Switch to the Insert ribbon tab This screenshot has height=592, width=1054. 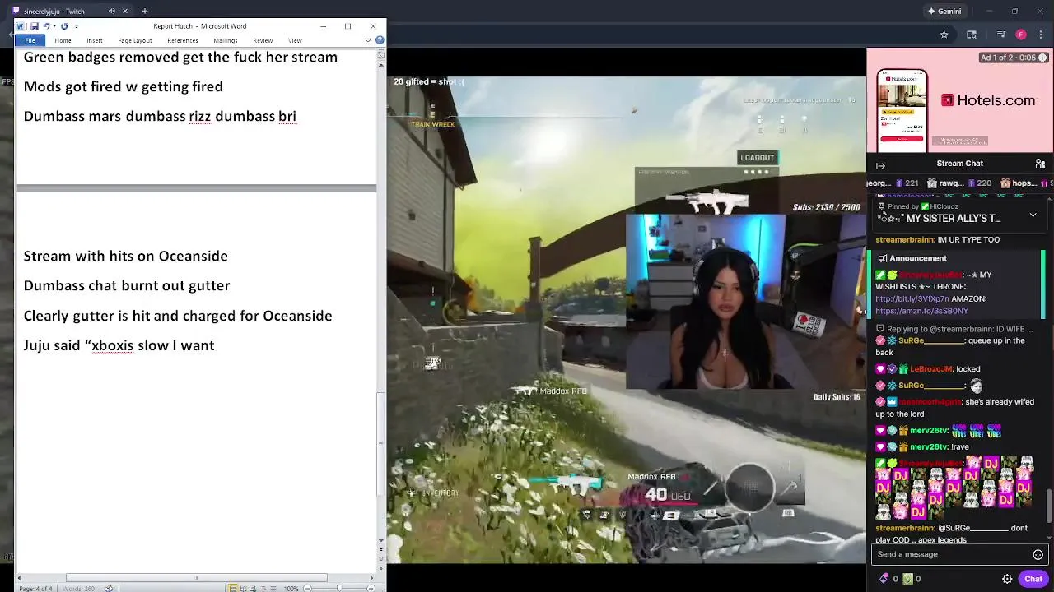point(95,40)
